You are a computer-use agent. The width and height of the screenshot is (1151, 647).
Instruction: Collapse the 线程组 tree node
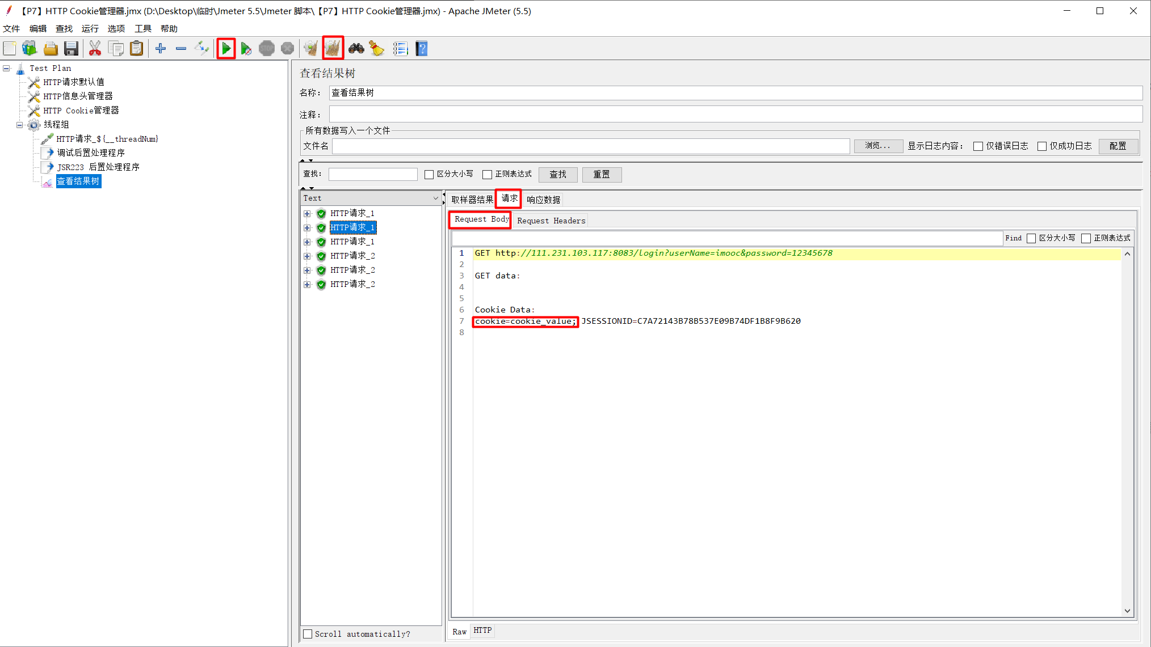coord(20,125)
